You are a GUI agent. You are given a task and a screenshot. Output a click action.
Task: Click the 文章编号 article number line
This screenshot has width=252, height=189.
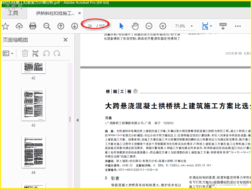tap(131, 170)
